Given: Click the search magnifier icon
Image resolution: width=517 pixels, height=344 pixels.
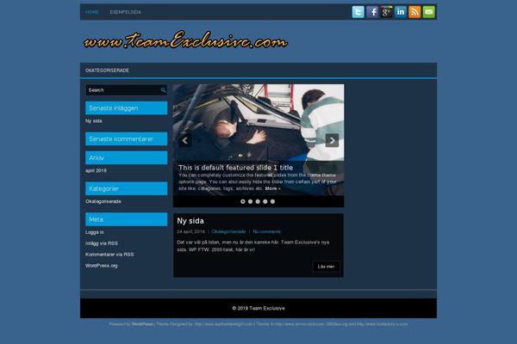Looking at the screenshot, I should [163, 90].
